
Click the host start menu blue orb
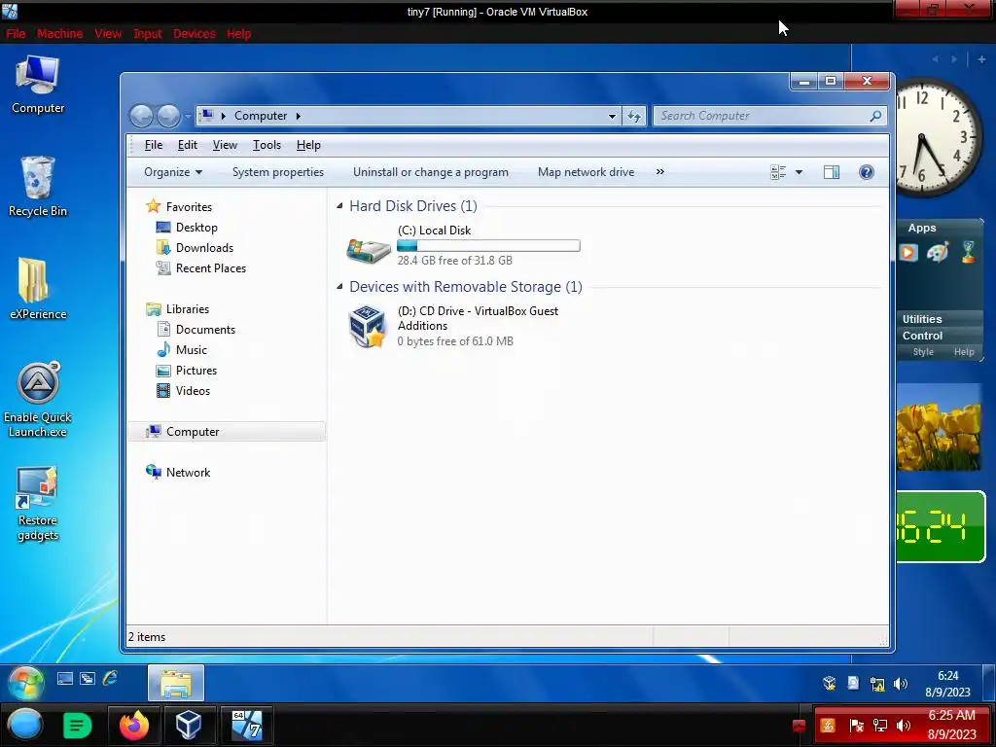(25, 726)
